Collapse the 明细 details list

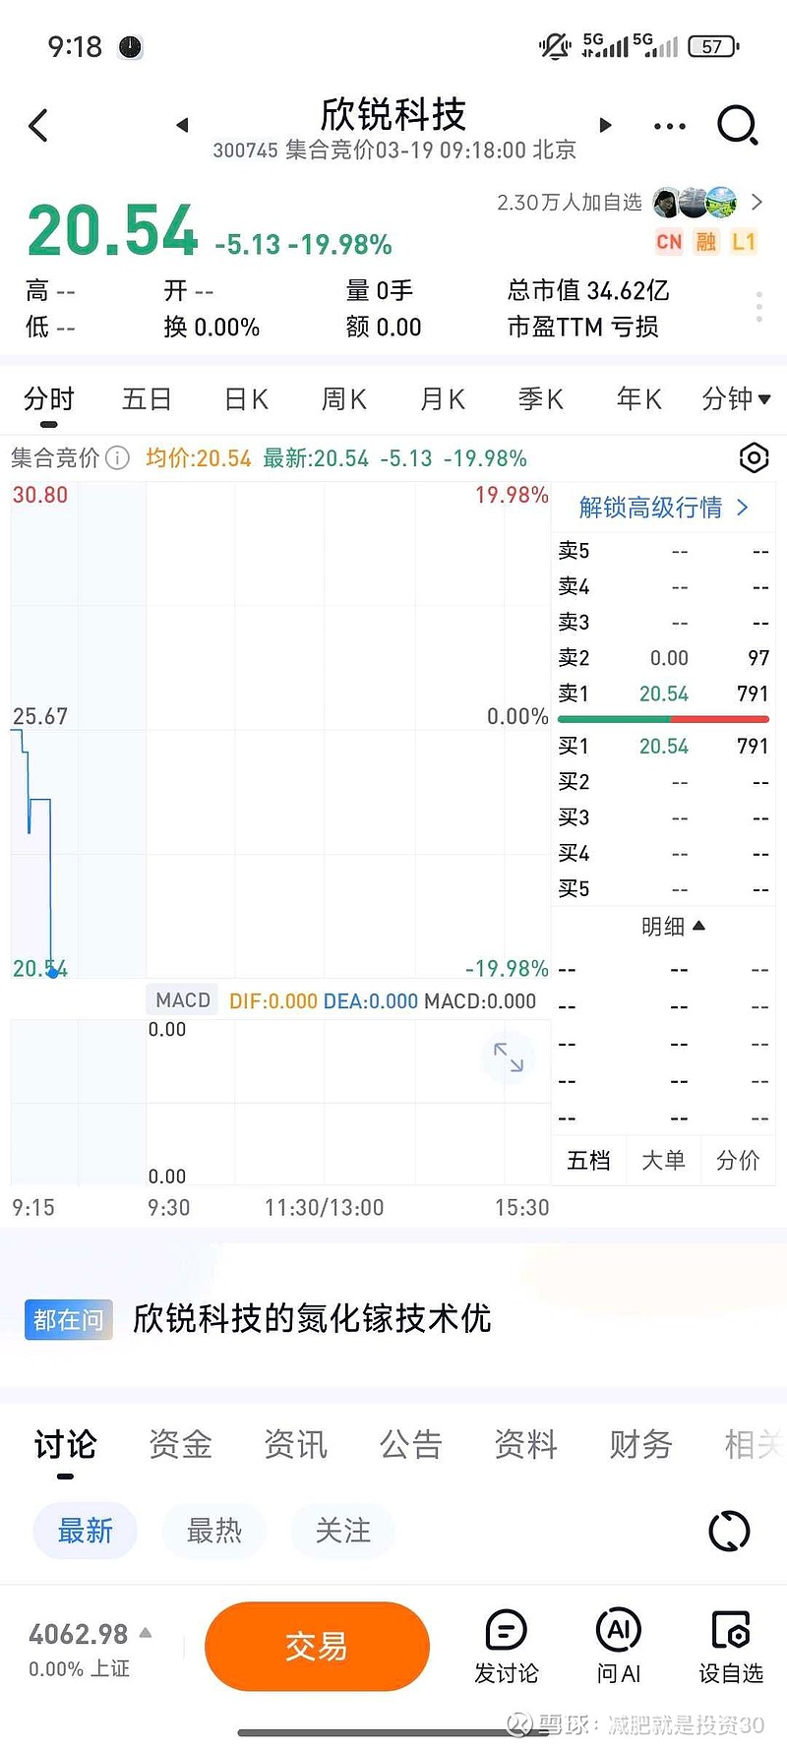click(x=674, y=926)
